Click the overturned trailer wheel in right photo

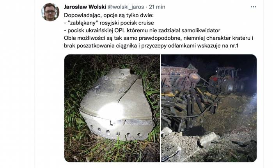click(195, 78)
